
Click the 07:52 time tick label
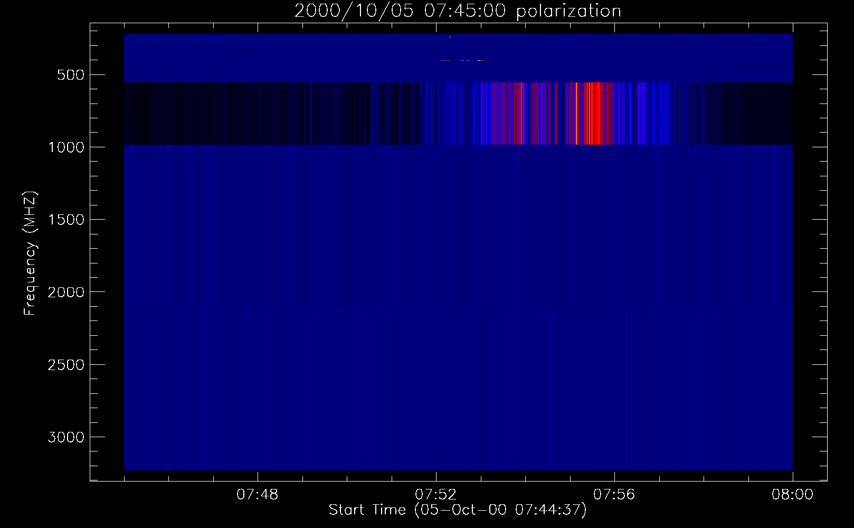click(x=436, y=495)
